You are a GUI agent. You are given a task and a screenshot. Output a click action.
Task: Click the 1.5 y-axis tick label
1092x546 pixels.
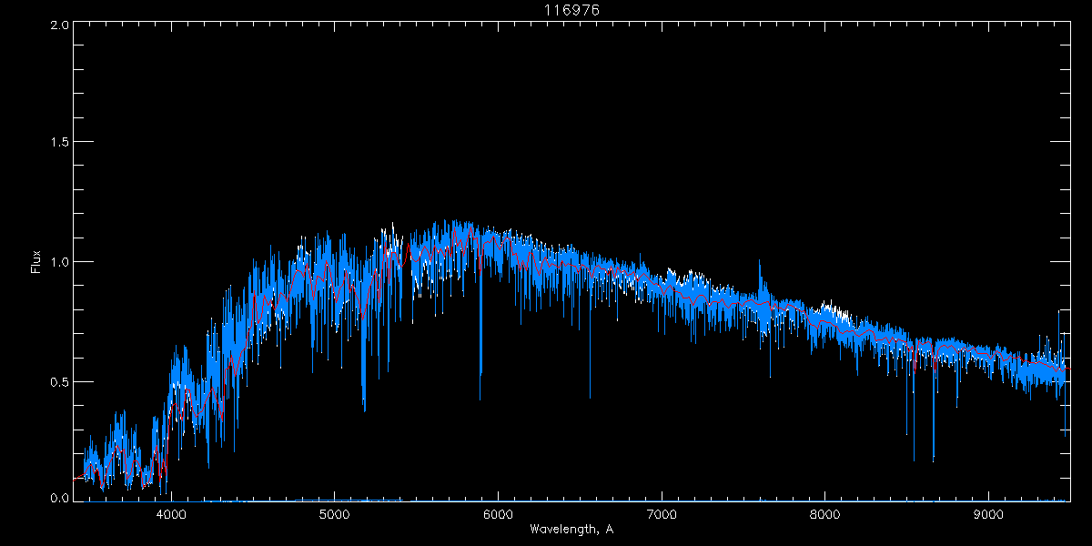(x=59, y=143)
